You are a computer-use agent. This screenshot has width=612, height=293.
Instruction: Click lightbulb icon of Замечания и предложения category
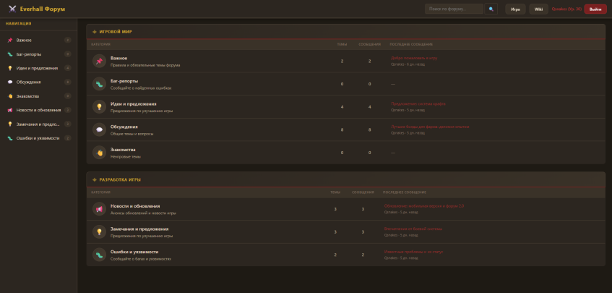(x=100, y=232)
